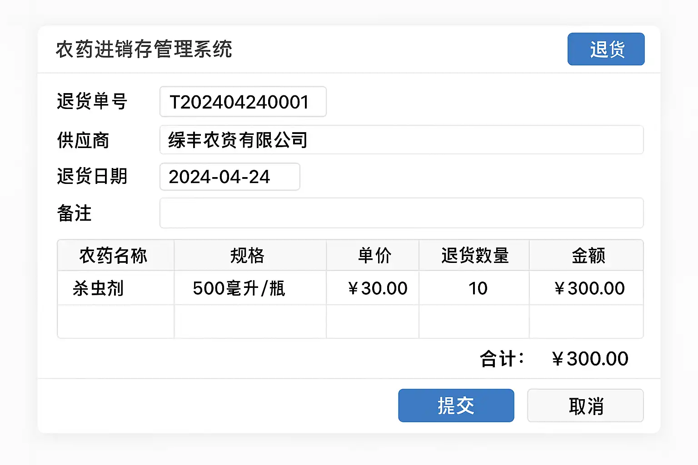
Task: Click the 退货数量 column header
Action: tap(474, 255)
